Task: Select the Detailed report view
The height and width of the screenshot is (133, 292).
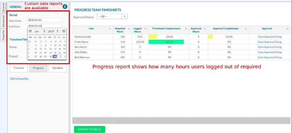Action: pos(57,68)
